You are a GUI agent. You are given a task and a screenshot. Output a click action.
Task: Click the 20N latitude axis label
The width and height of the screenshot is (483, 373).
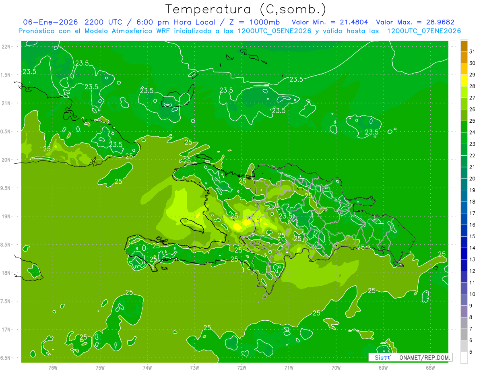(7, 160)
